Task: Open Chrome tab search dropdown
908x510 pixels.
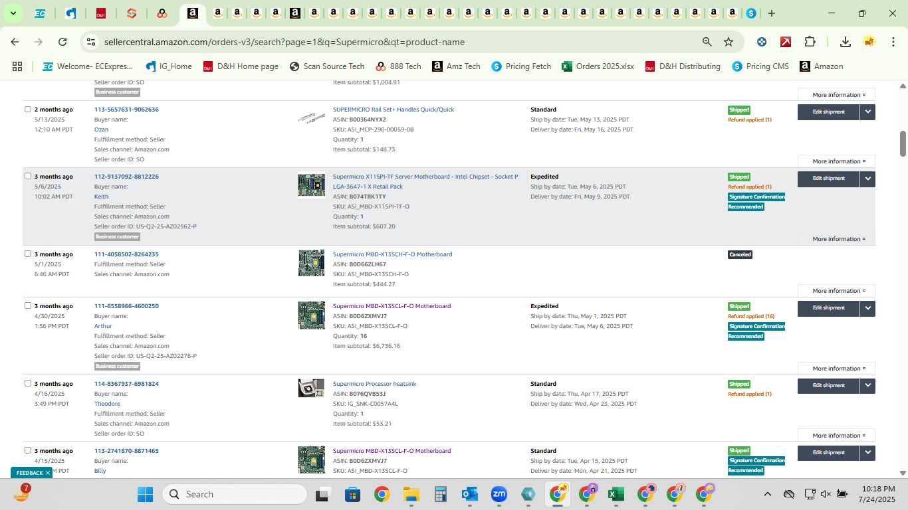Action: pos(13,13)
